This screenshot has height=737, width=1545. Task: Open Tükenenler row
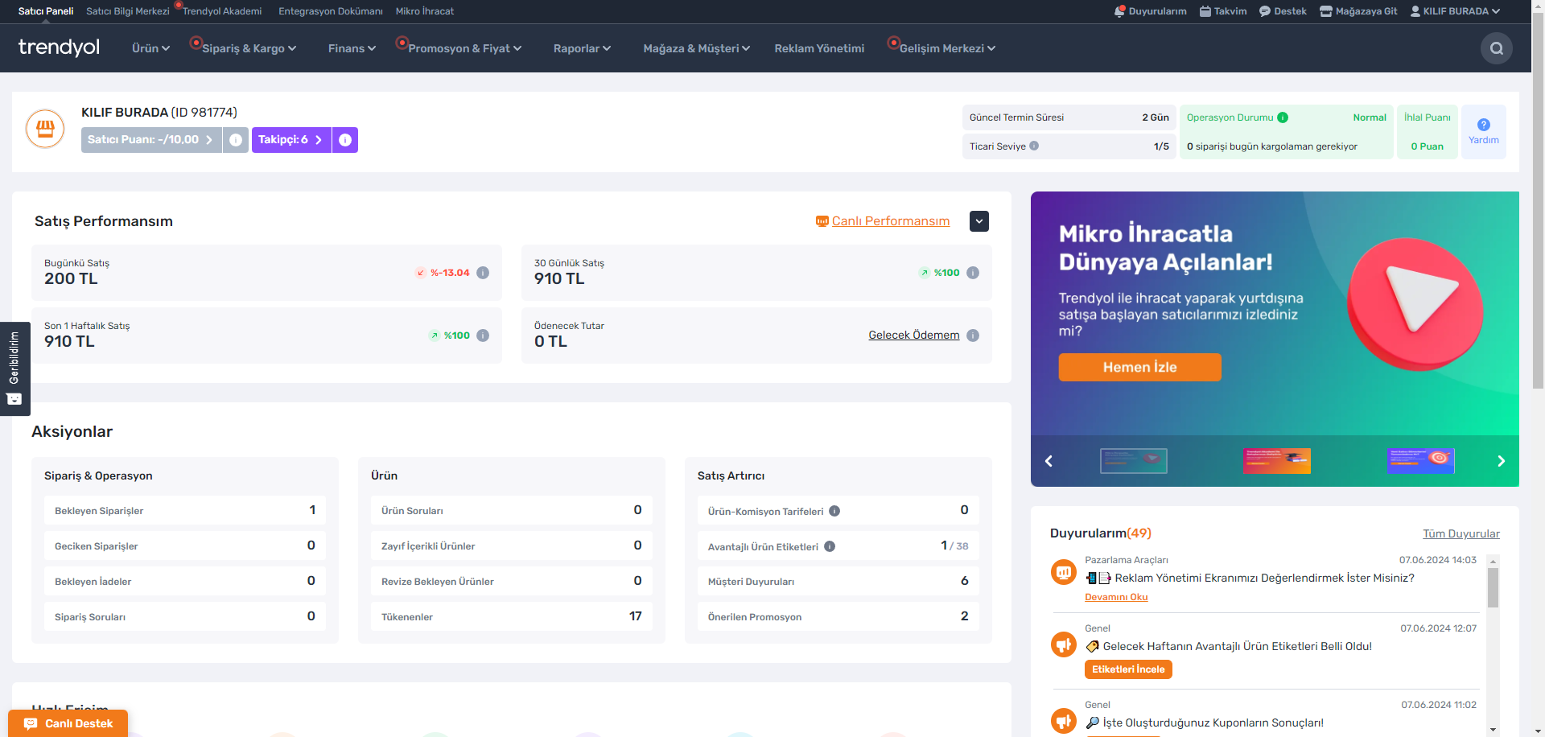(512, 616)
